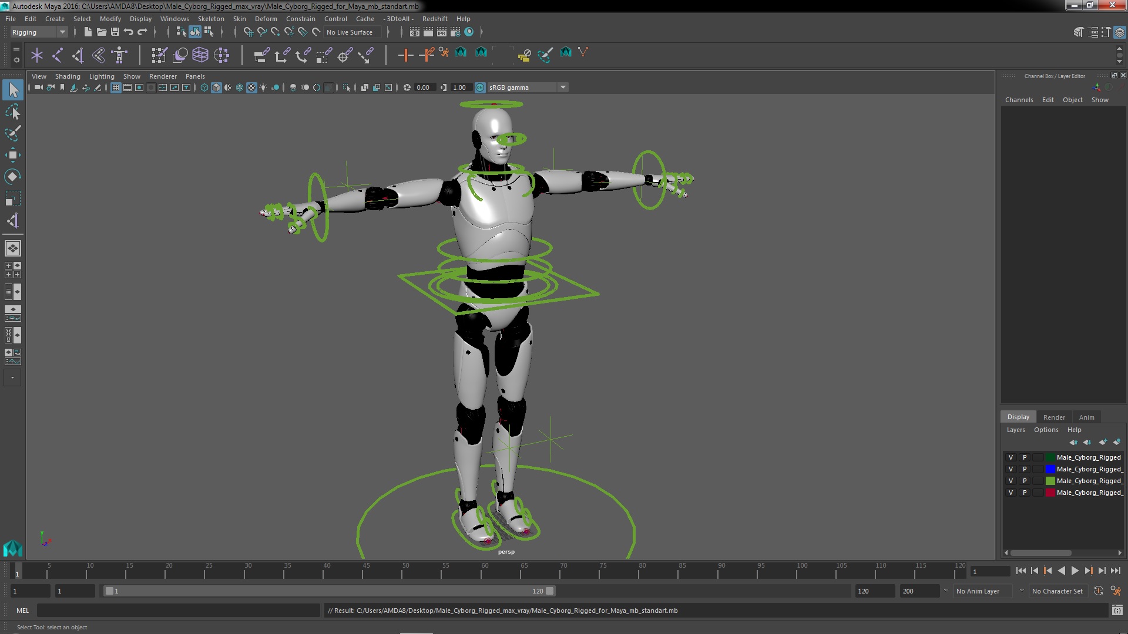Click the Save Scene icon
This screenshot has width=1128, height=634.
(115, 32)
